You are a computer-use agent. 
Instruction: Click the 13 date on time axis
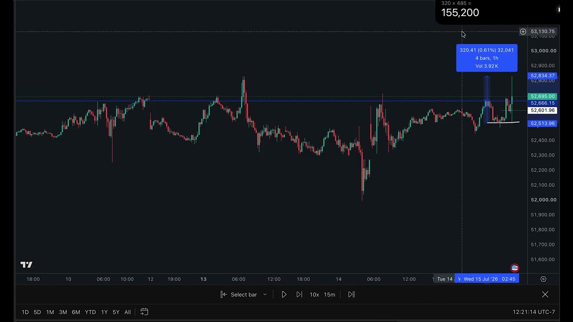(203, 279)
